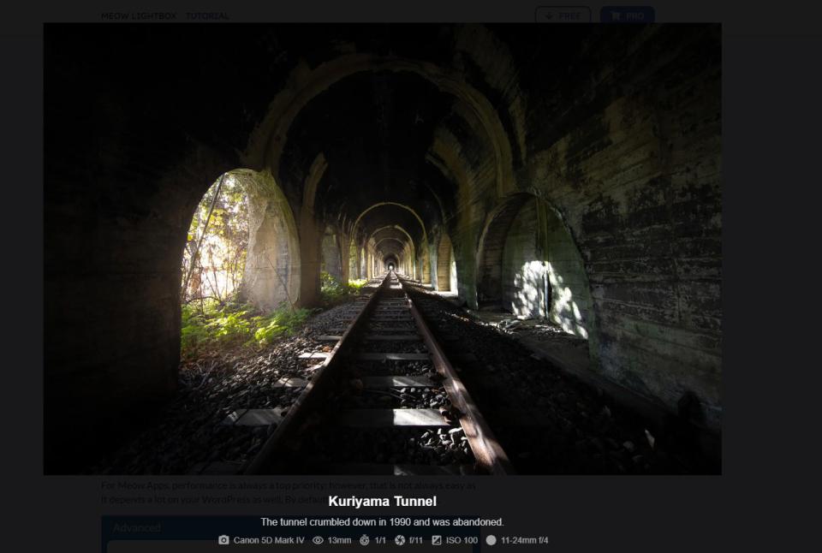Image resolution: width=822 pixels, height=553 pixels.
Task: Click the Kuriyama Tunnel title caption
Action: click(x=382, y=502)
